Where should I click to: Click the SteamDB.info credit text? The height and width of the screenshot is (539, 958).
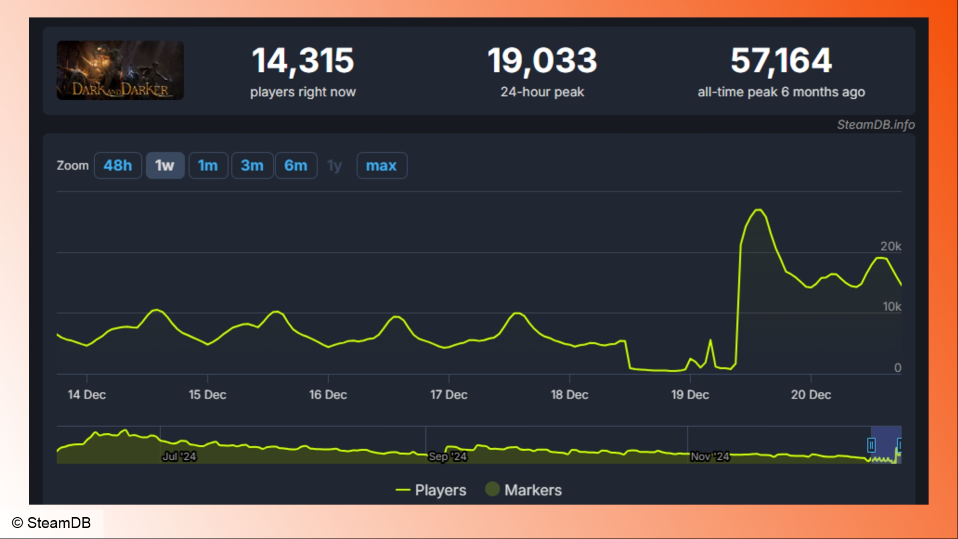876,125
